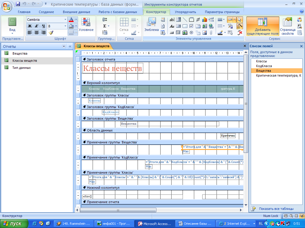305x228 pixels.
Task: Align text left
Action: (x=29, y=33)
